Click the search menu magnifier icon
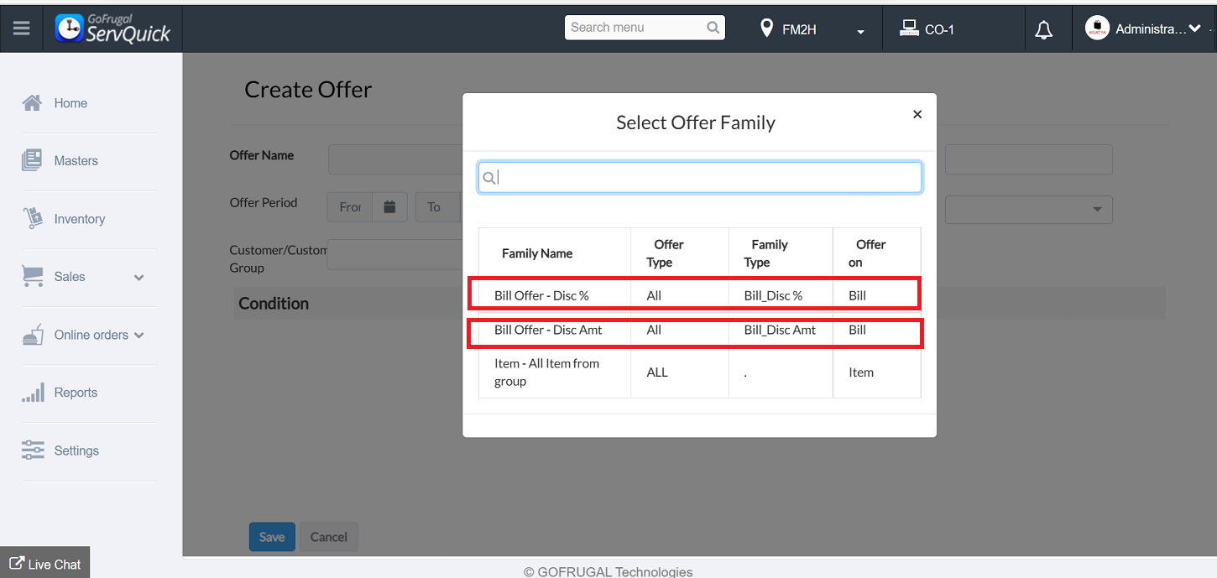 713,28
